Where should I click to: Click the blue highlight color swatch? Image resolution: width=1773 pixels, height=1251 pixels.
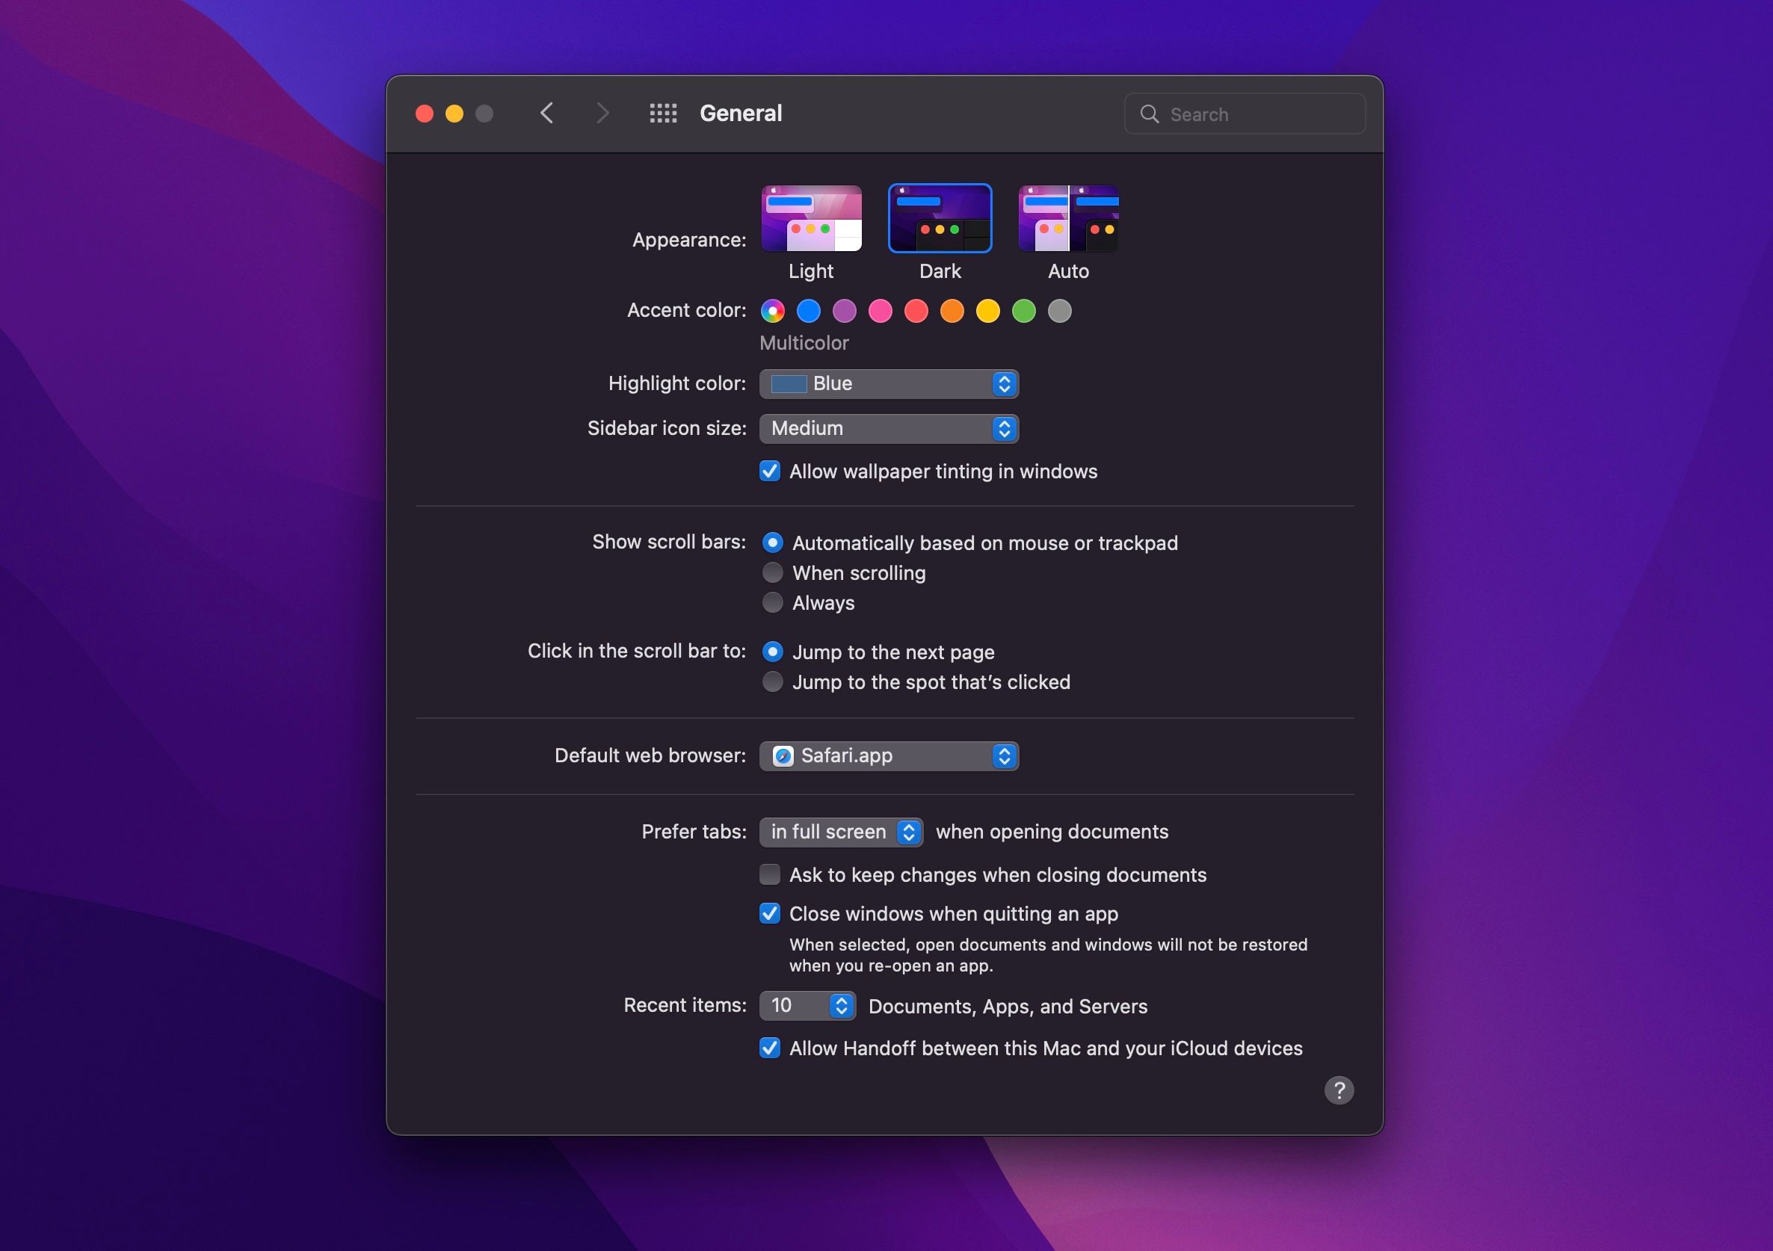tap(789, 383)
